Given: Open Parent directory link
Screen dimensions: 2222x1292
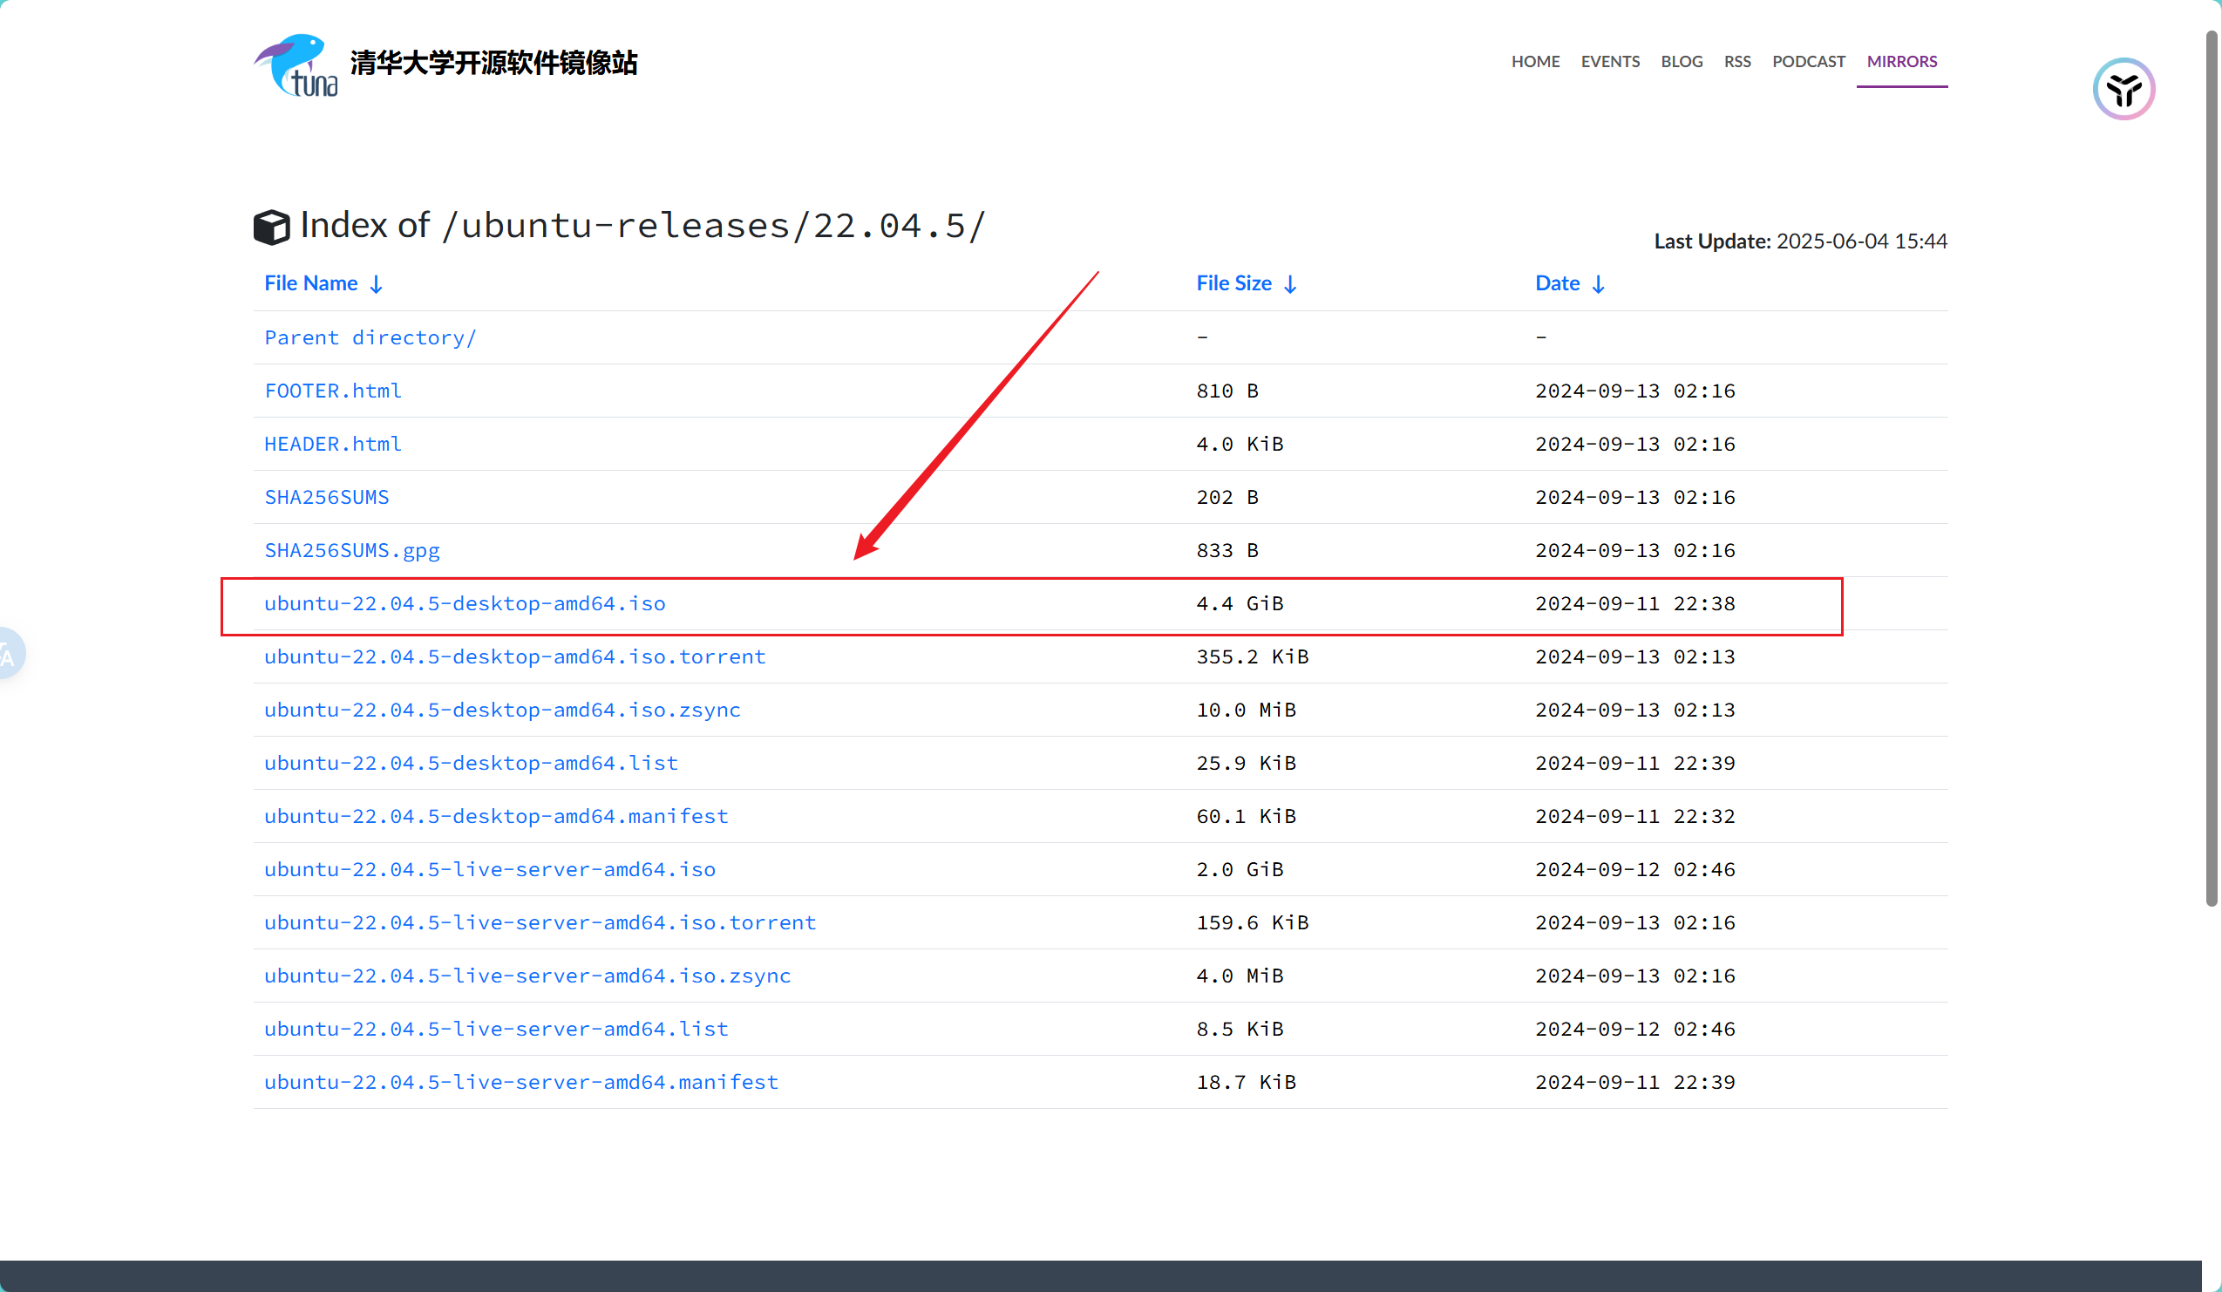Looking at the screenshot, I should (x=370, y=337).
